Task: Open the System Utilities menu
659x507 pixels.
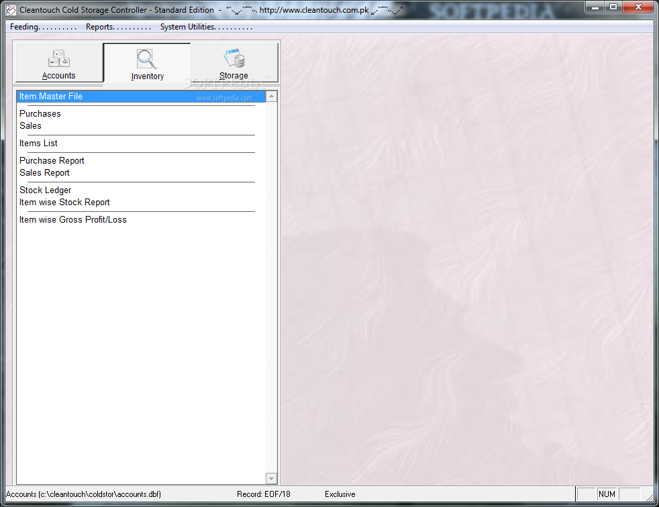Action: tap(206, 27)
